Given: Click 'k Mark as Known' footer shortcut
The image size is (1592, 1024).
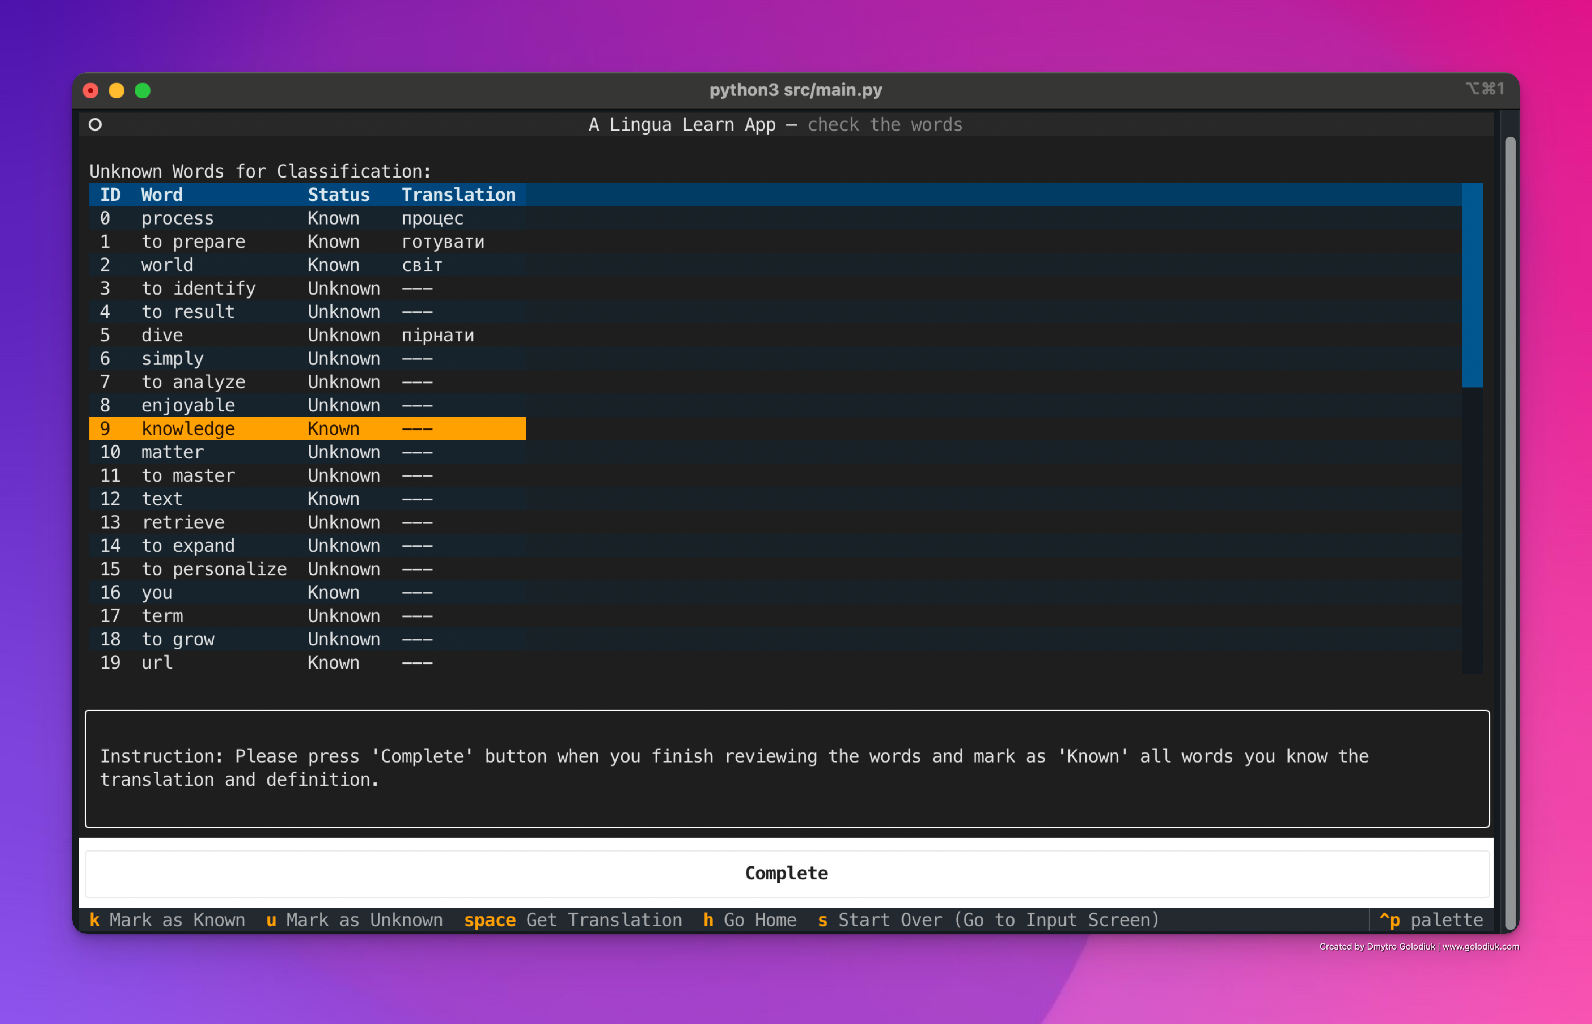Looking at the screenshot, I should tap(168, 920).
